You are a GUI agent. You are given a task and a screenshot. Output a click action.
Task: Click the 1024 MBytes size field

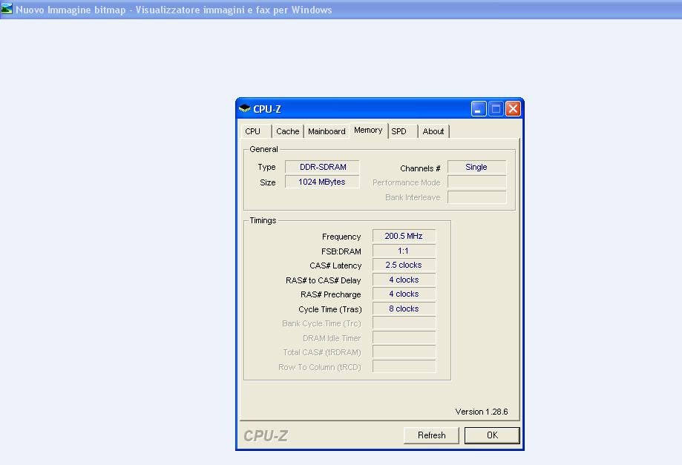pos(322,182)
